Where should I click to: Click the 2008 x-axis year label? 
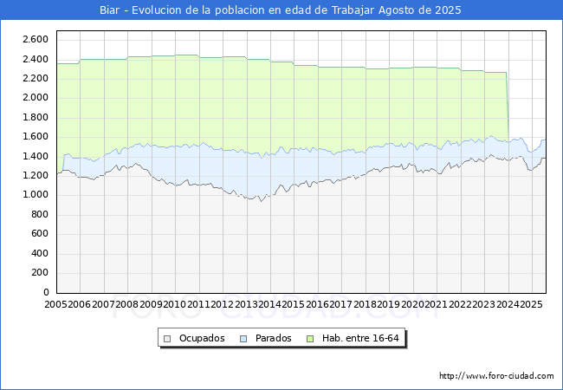(127, 304)
